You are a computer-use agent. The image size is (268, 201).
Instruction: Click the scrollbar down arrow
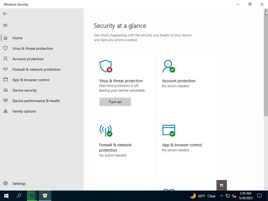pos(266,188)
